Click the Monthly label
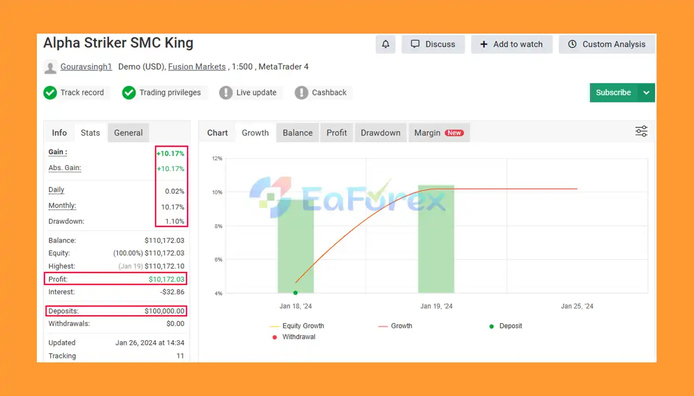 [x=62, y=206]
